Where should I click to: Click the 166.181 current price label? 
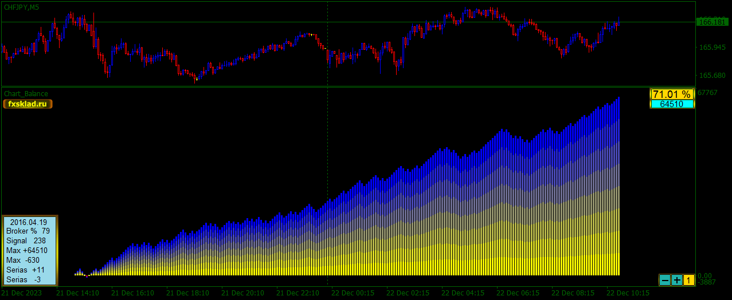coord(713,22)
